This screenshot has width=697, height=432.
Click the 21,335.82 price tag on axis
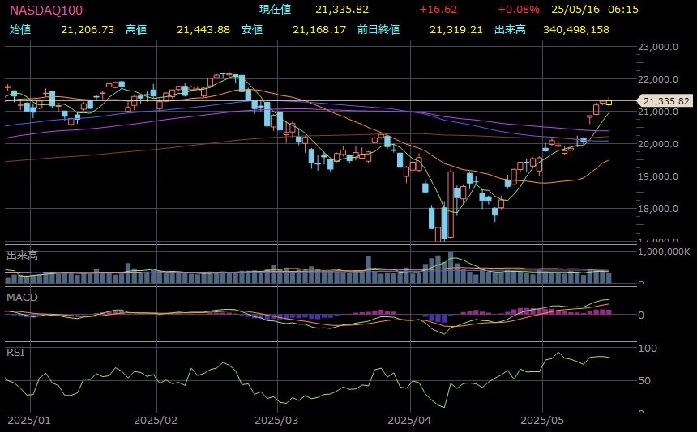pos(665,101)
